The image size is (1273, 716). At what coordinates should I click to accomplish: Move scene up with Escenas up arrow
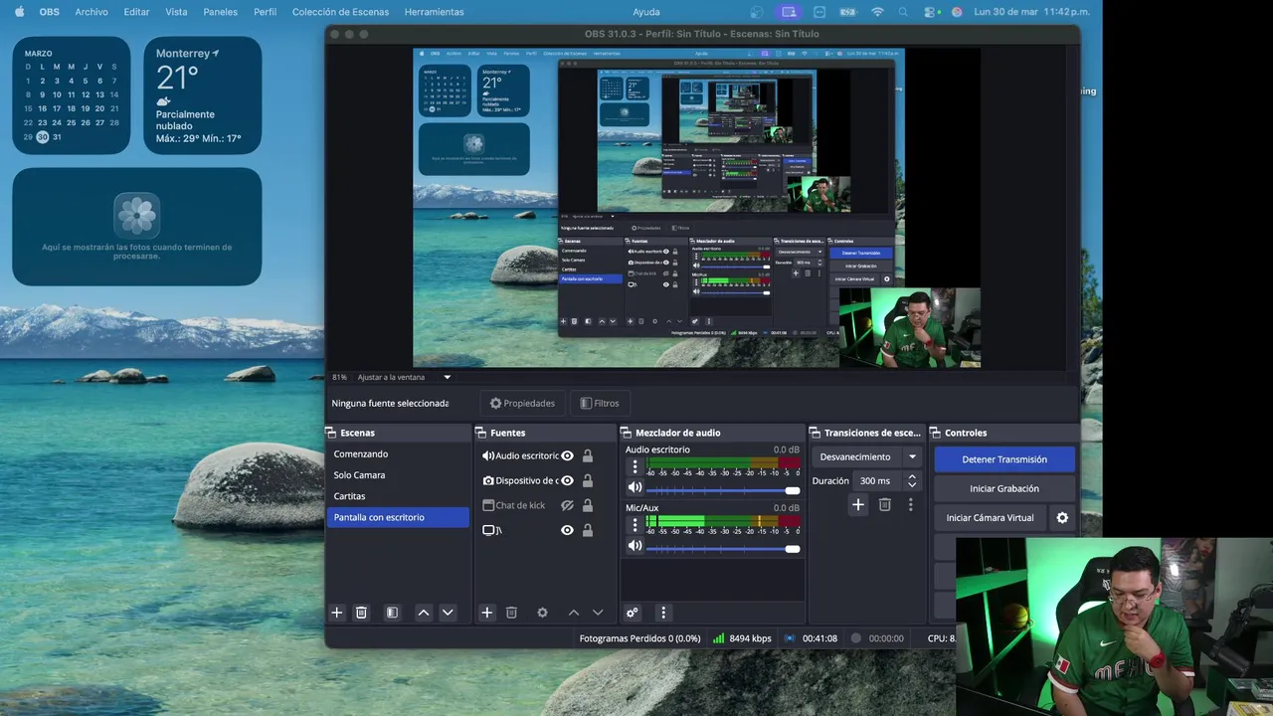coord(424,613)
